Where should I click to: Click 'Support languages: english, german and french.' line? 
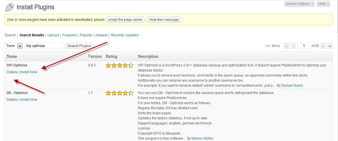[x=175, y=123]
